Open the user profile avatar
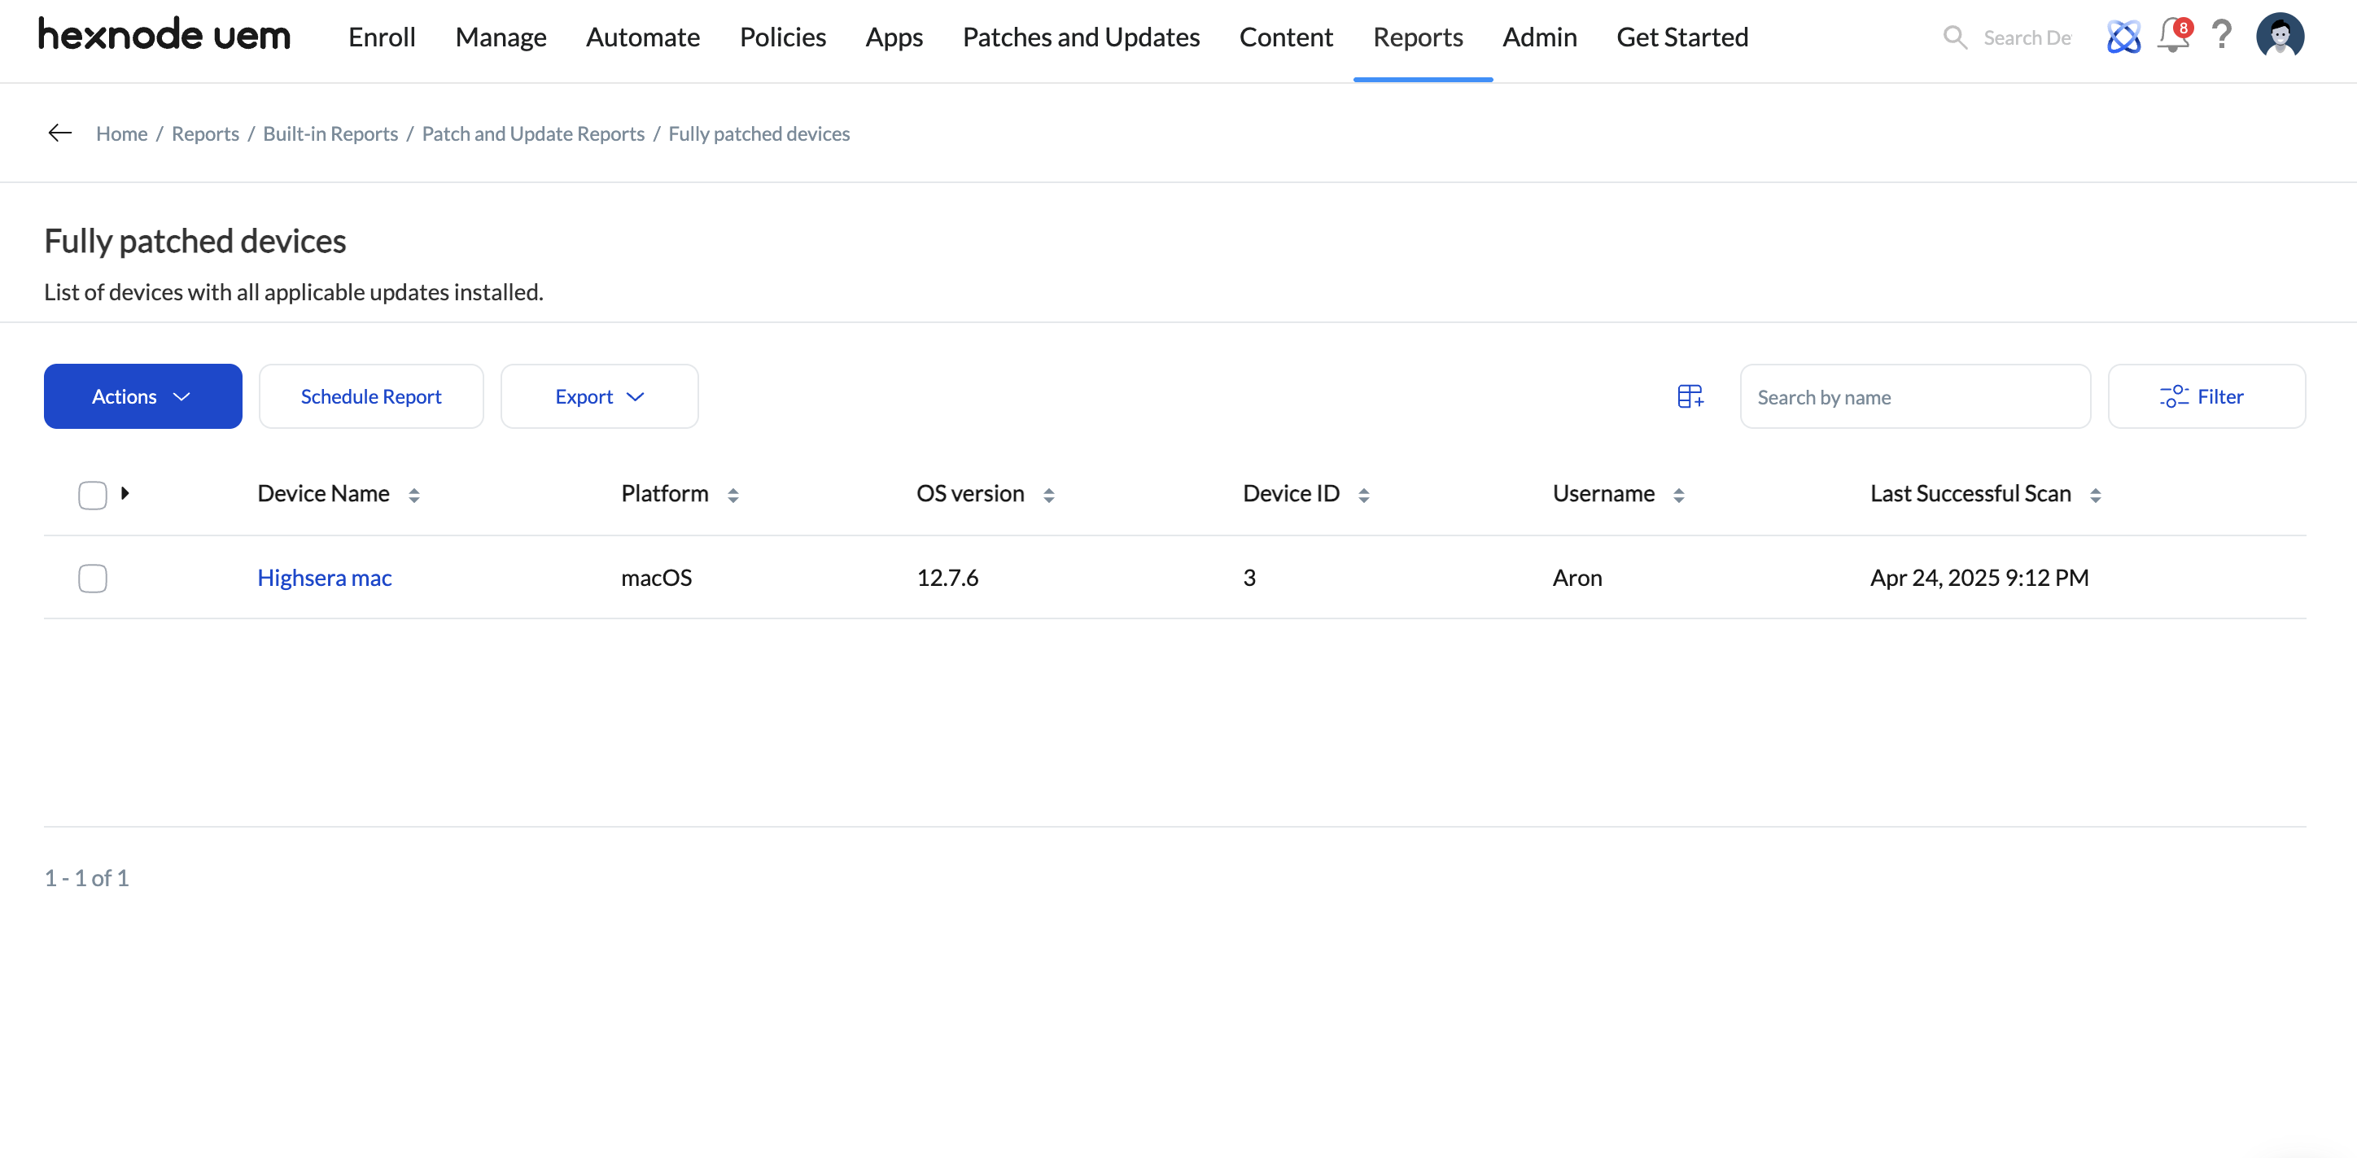This screenshot has width=2357, height=1158. [2279, 36]
